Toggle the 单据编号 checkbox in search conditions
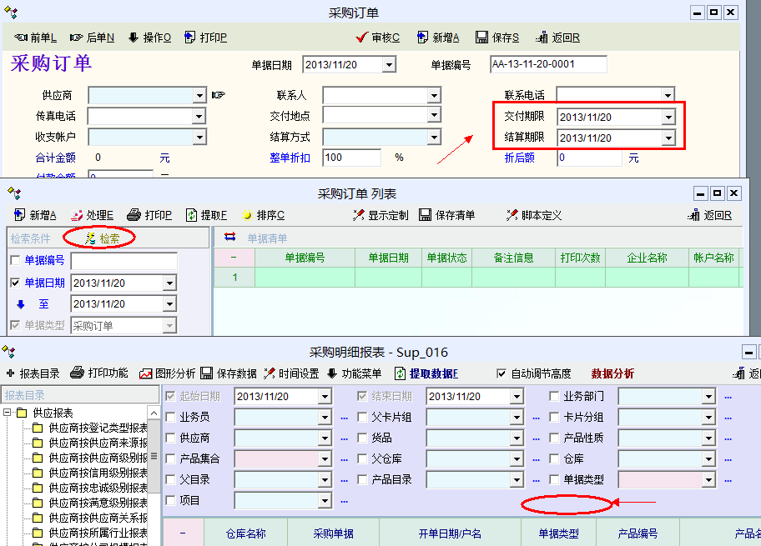 pos(15,261)
